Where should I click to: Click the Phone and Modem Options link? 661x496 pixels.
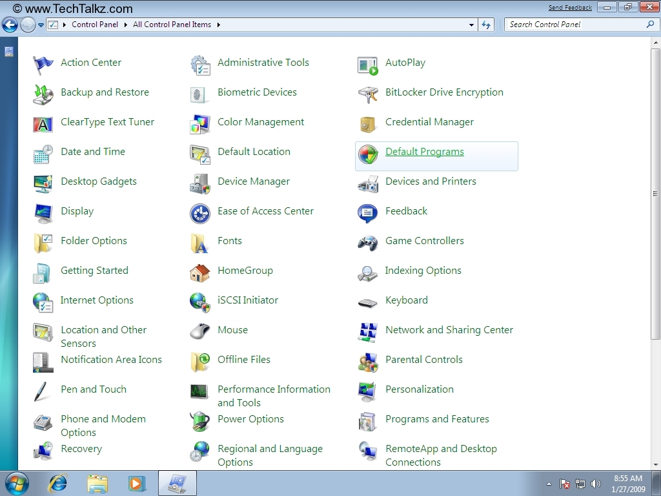(103, 426)
